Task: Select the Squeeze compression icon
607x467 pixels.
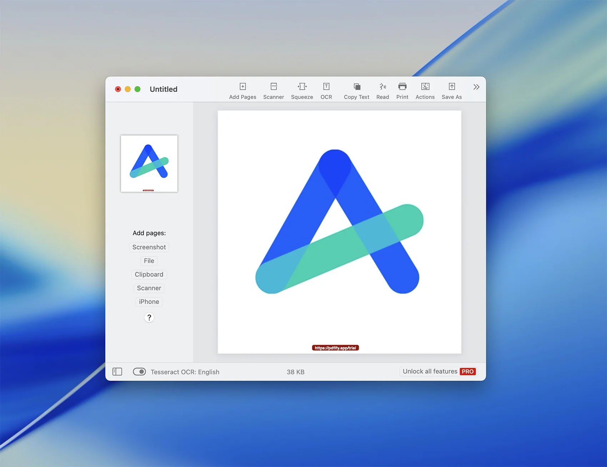Action: [x=302, y=87]
